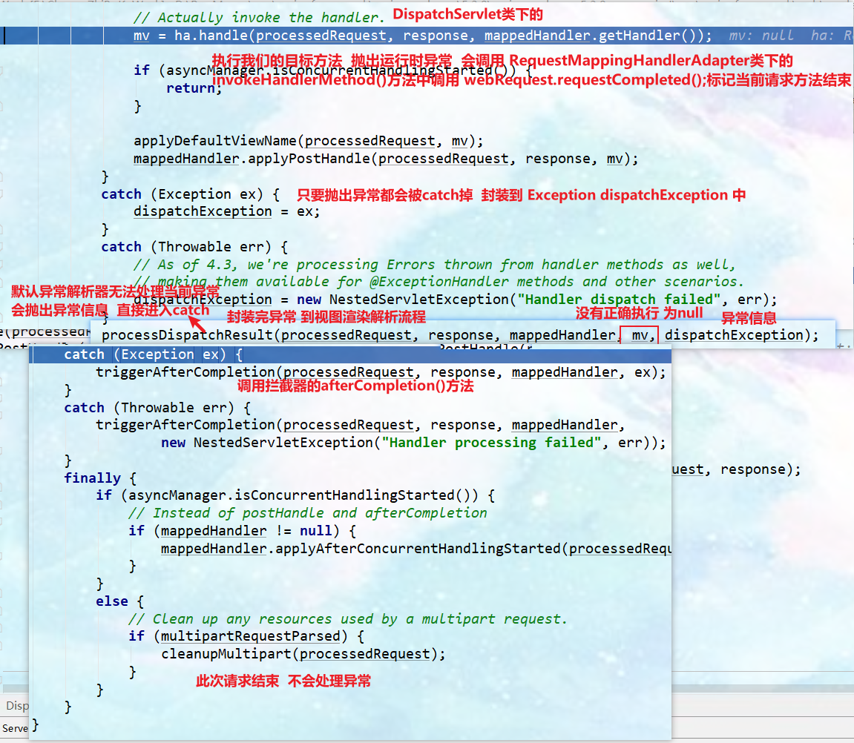854x743 pixels.
Task: Click the line "if (mappedHandler != null) {"
Action: (243, 531)
